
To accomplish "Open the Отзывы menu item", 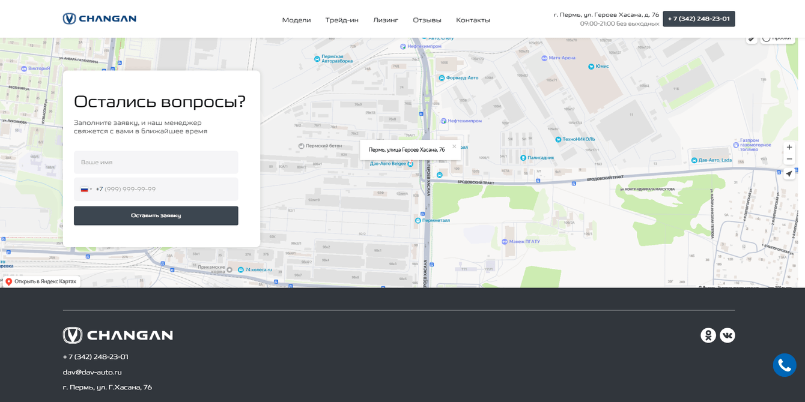I will click(427, 20).
